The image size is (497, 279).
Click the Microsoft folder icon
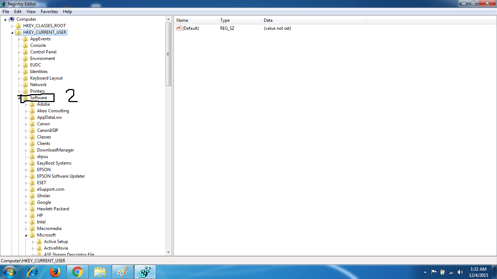[x=32, y=235]
